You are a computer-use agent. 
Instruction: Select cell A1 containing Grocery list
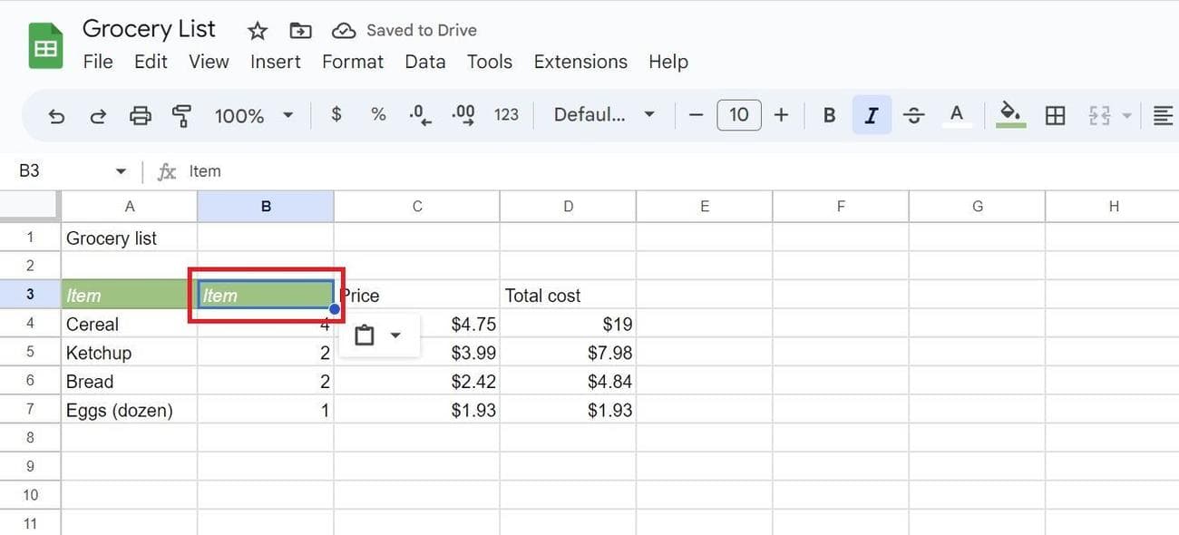(129, 238)
